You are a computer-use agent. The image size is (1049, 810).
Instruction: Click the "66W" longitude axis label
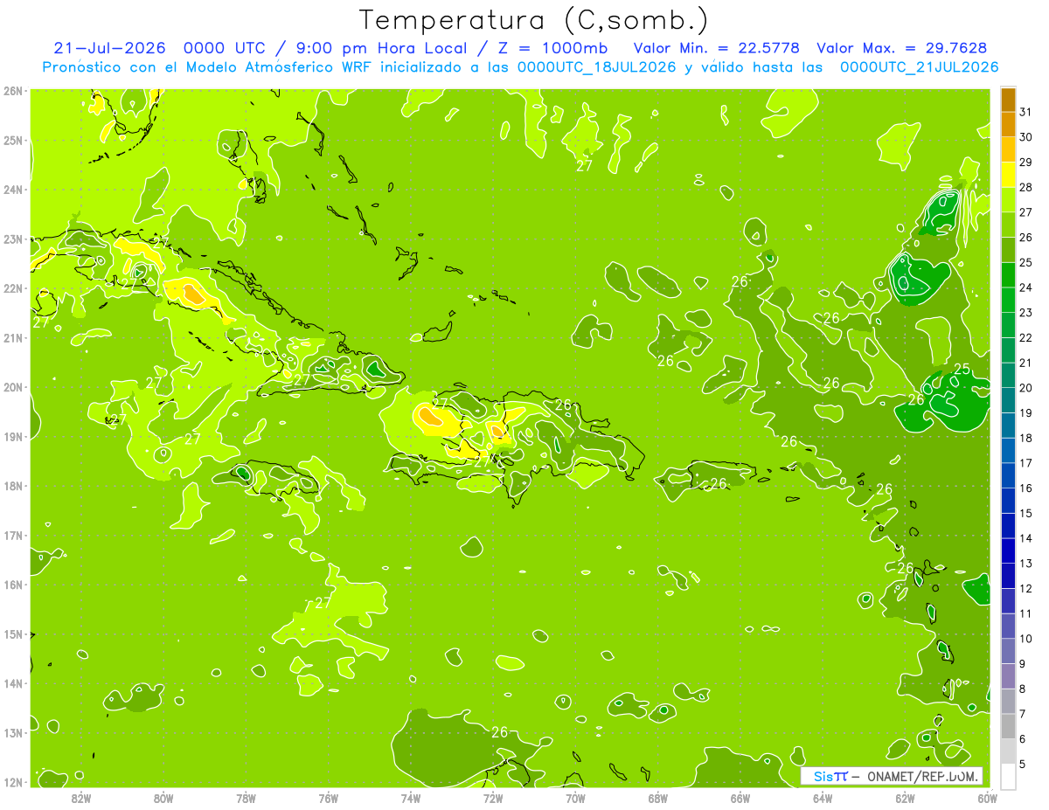(740, 798)
